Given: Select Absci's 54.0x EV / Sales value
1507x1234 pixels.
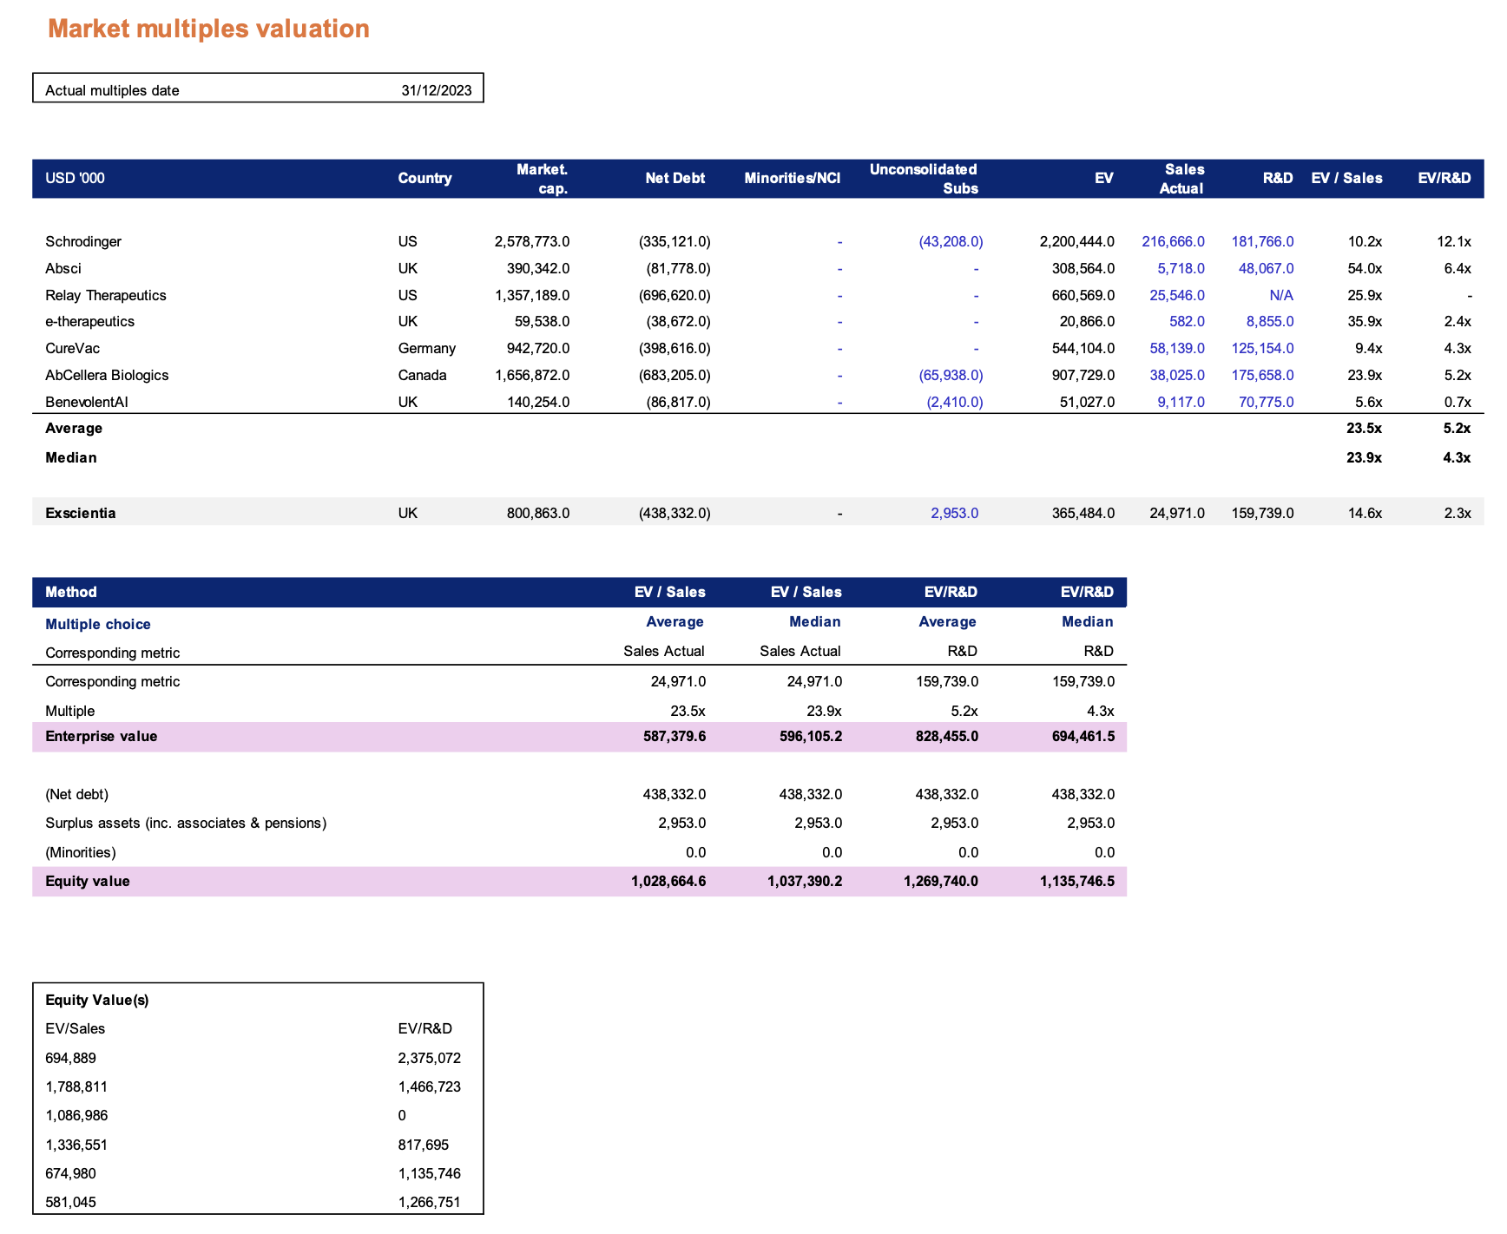Looking at the screenshot, I should coord(1364,268).
